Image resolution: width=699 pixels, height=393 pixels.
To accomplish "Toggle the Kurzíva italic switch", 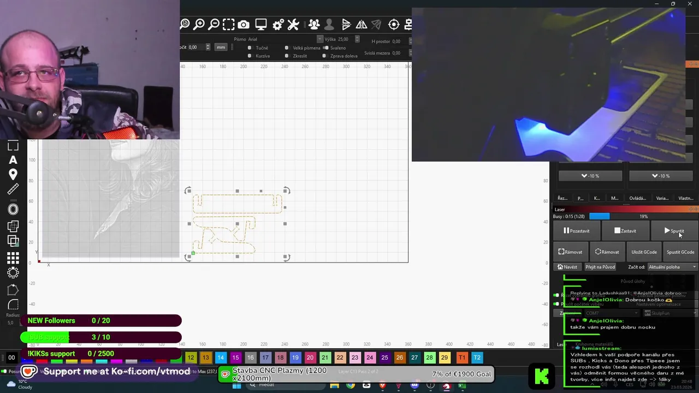I will tap(250, 56).
